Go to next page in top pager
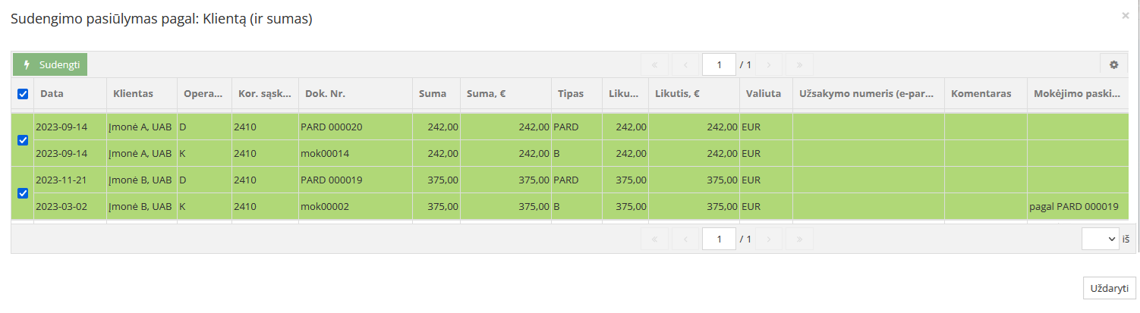This screenshot has height=313, width=1140. (x=769, y=64)
